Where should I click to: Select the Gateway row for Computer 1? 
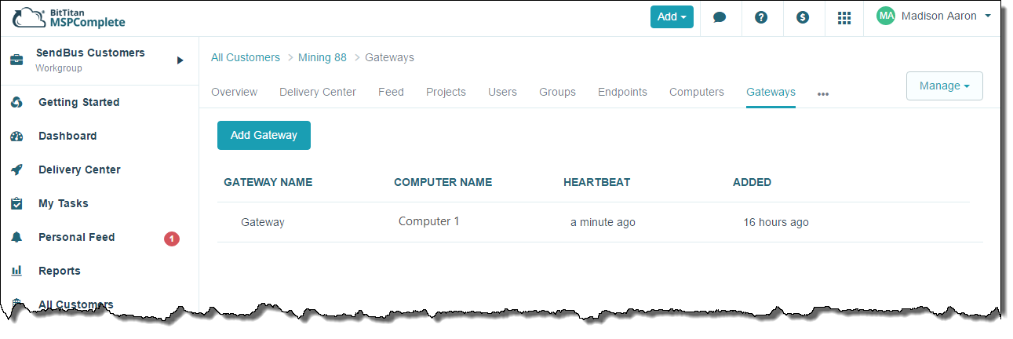tap(263, 223)
